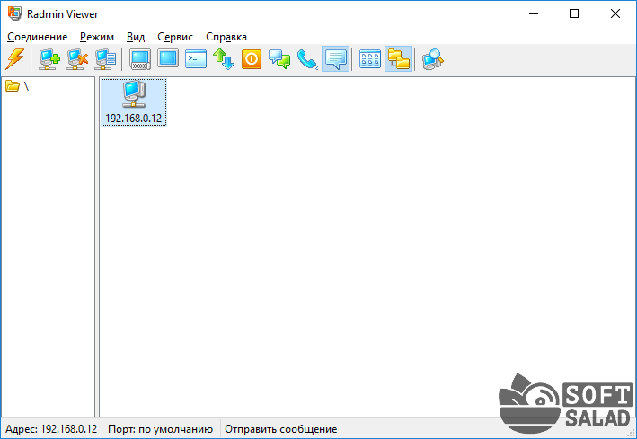Switch to the thumbnails view icon
637x439 pixels.
(x=370, y=59)
